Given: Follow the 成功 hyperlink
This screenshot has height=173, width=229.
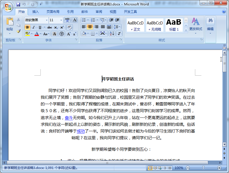Looking at the screenshot, I should [x=81, y=131].
